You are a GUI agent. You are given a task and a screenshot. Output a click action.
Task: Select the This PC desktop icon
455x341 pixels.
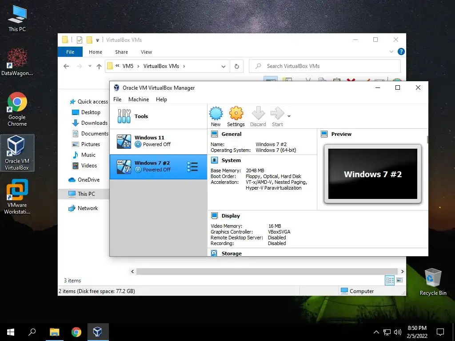(x=17, y=18)
